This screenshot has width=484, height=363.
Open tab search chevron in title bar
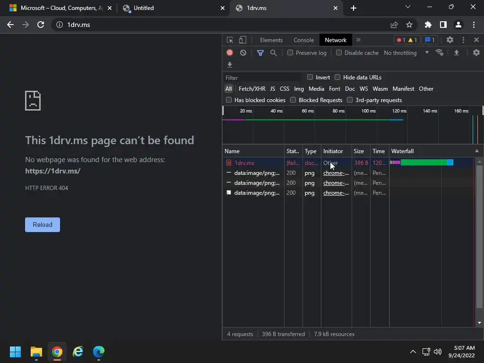coord(408,7)
